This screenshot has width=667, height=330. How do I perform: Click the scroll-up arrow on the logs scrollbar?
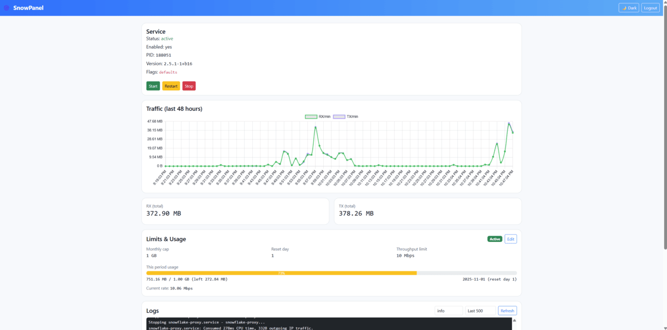pos(514,321)
